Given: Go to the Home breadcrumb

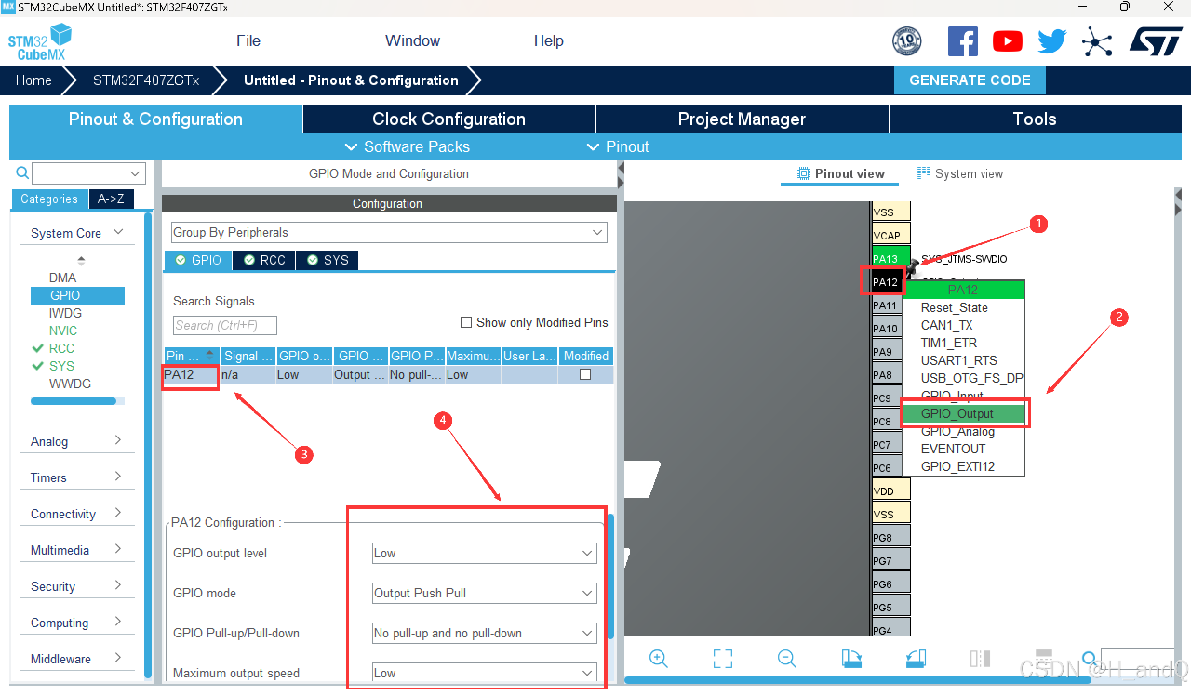Looking at the screenshot, I should click(33, 80).
